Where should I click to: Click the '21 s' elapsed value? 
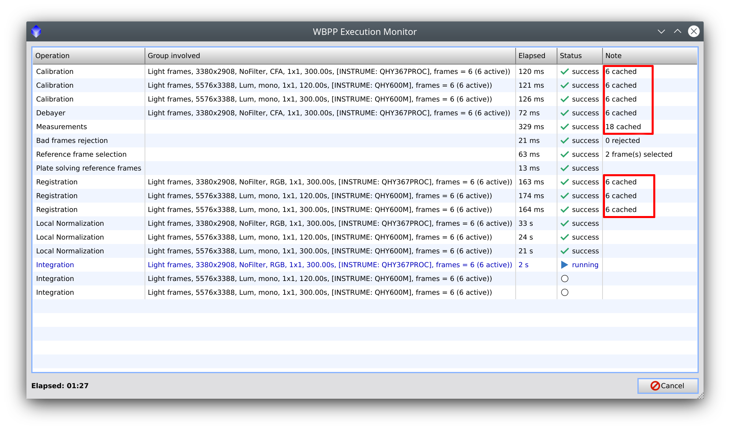click(x=526, y=251)
